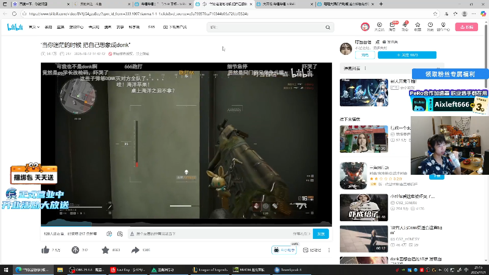Open the 新人开局 recommended game thumbnail
The image size is (489, 275).
(364, 93)
